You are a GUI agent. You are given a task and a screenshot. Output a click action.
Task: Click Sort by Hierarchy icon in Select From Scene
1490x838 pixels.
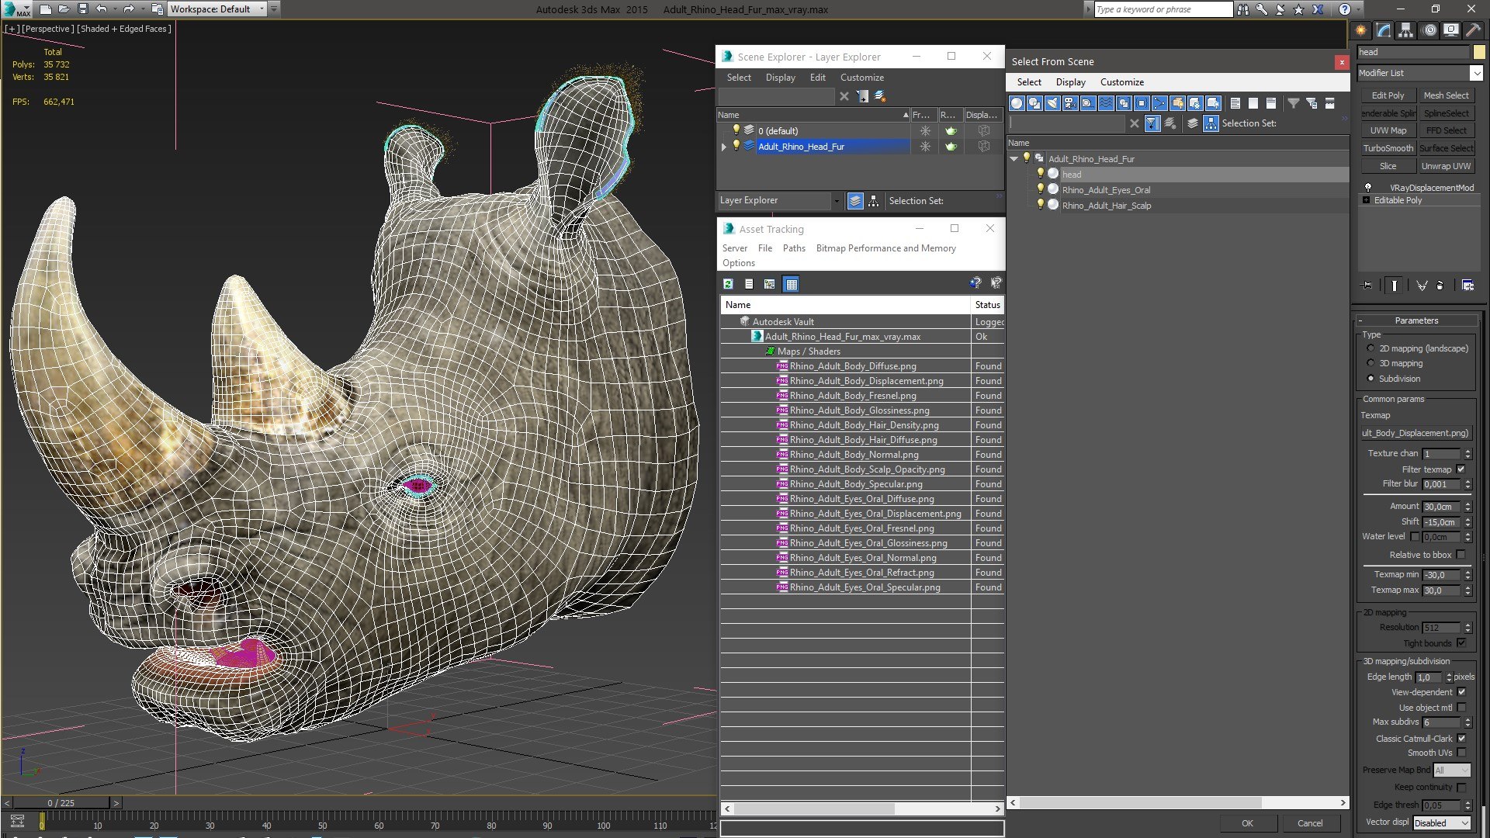click(1211, 123)
